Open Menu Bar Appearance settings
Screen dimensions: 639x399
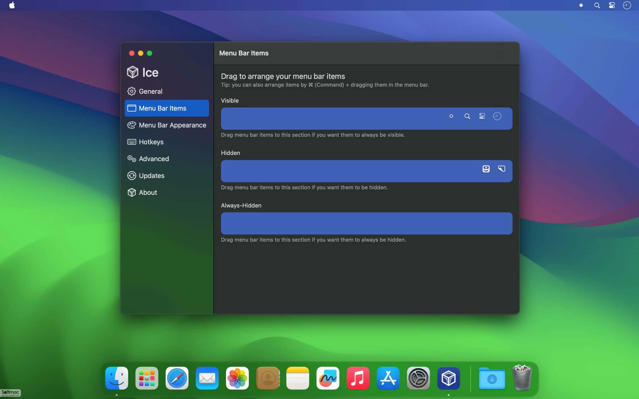pos(167,125)
